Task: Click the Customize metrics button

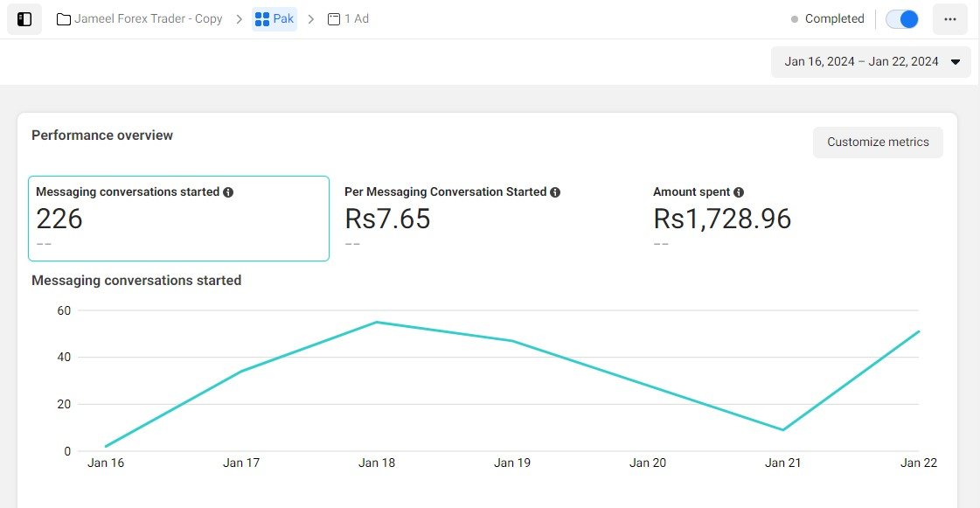Action: 878,143
